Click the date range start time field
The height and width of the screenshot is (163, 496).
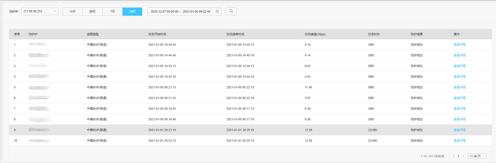pos(164,11)
